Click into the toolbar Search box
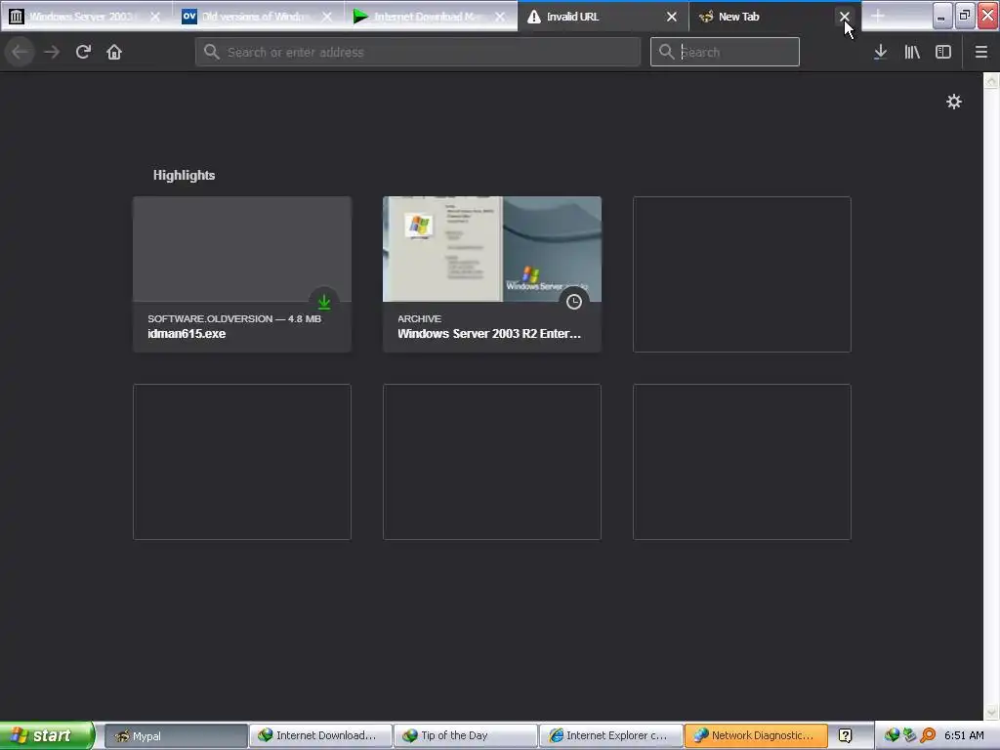The image size is (1000, 750). click(x=725, y=52)
